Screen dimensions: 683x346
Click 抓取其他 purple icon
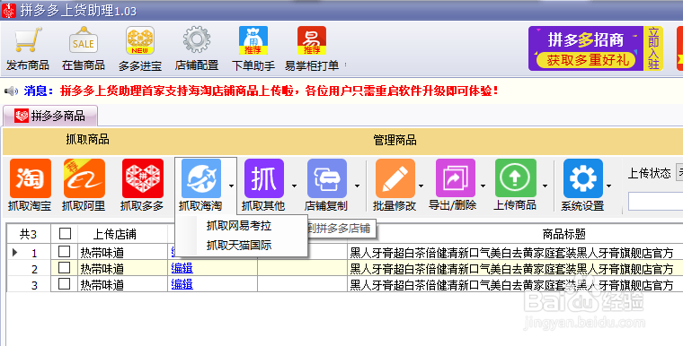click(x=264, y=178)
